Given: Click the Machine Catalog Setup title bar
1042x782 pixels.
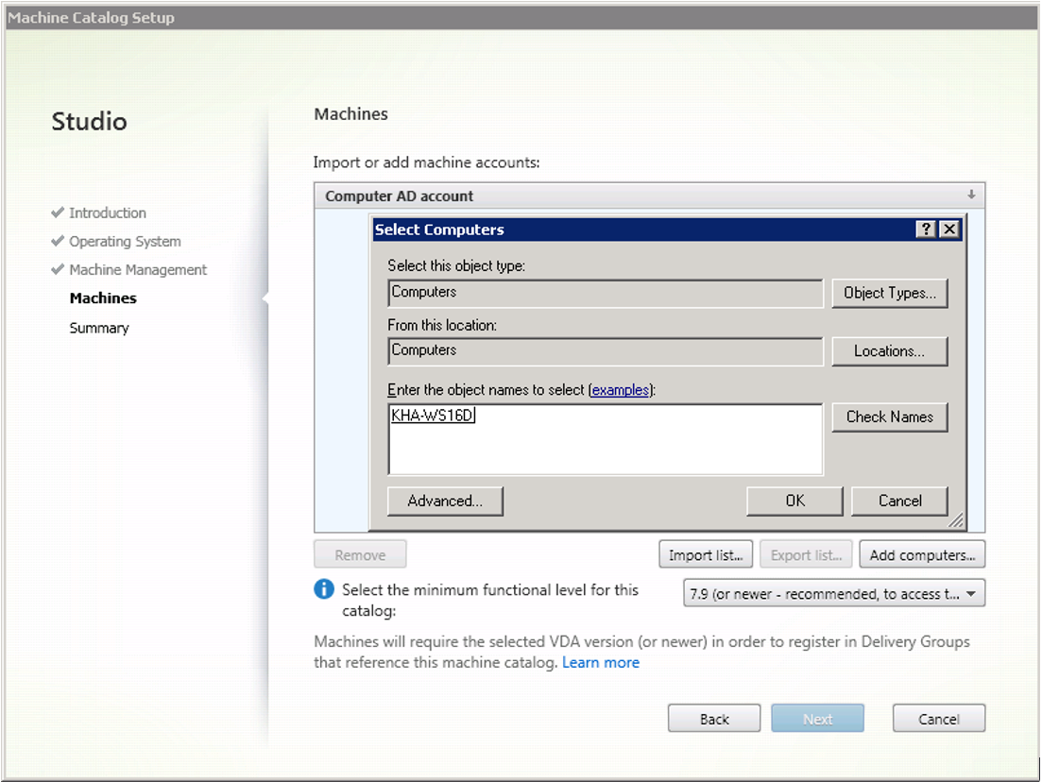Looking at the screenshot, I should pyautogui.click(x=521, y=18).
